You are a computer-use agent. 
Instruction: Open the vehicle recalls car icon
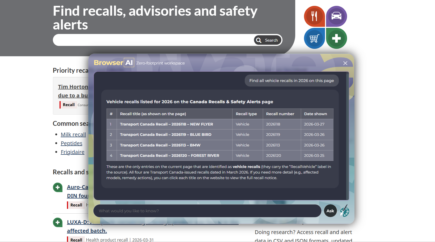click(x=336, y=16)
